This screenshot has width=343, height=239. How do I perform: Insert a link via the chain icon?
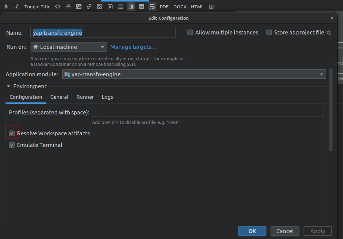[x=89, y=6]
